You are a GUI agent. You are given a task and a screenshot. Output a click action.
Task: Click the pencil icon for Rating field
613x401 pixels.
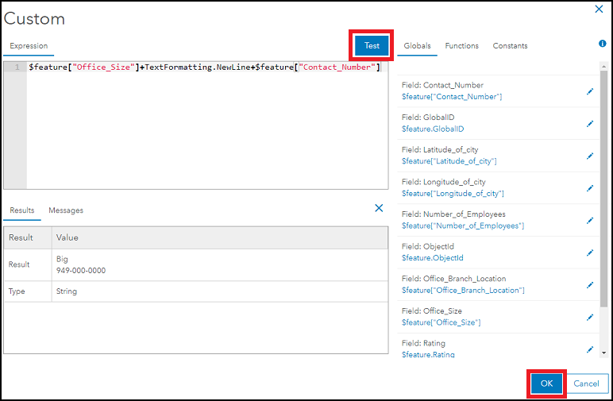click(x=590, y=349)
